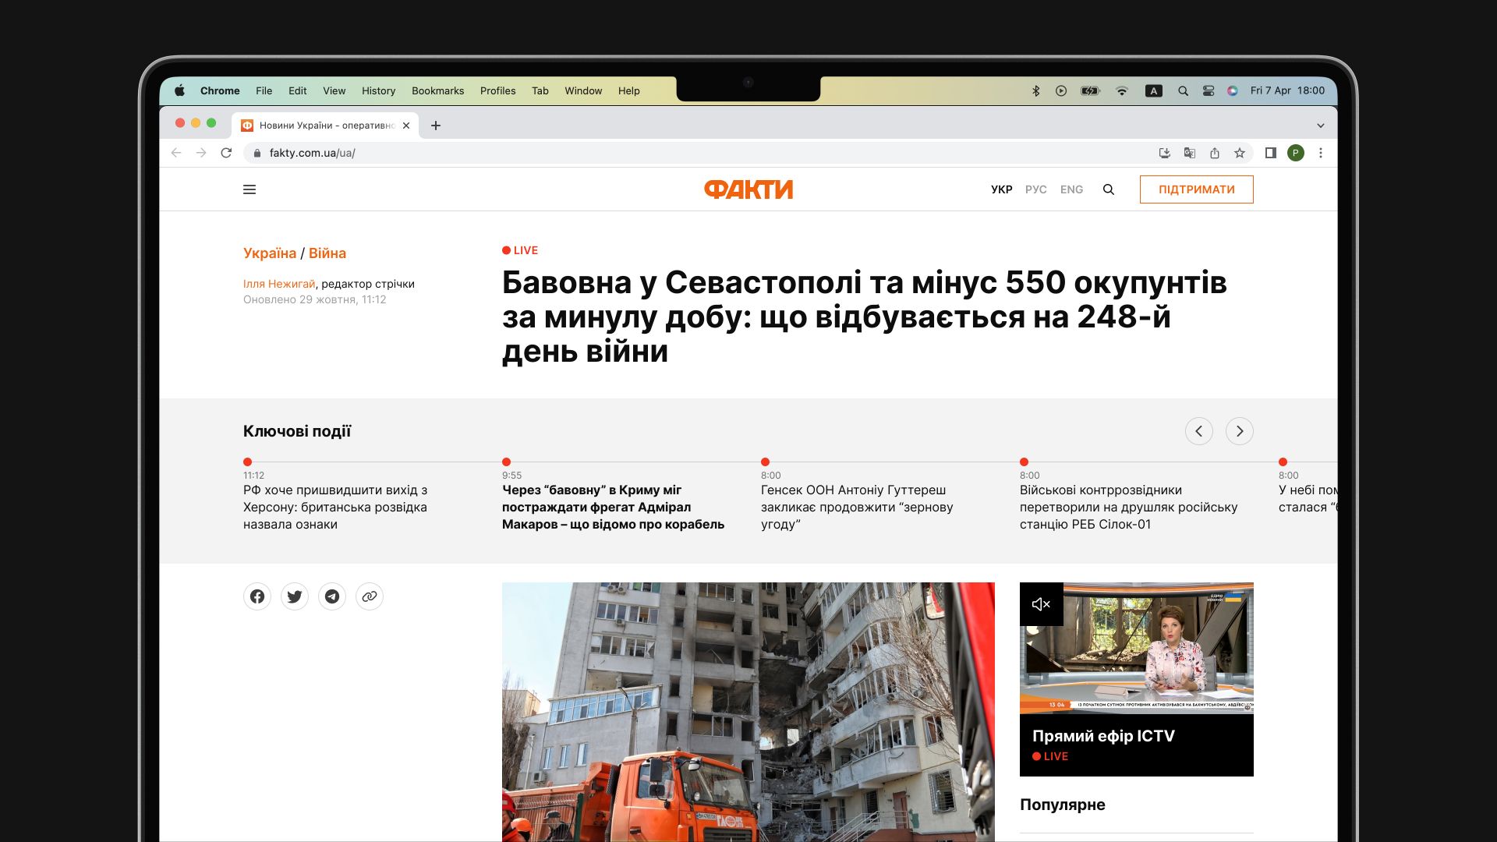Open Chrome tab search chevron

point(1320,124)
